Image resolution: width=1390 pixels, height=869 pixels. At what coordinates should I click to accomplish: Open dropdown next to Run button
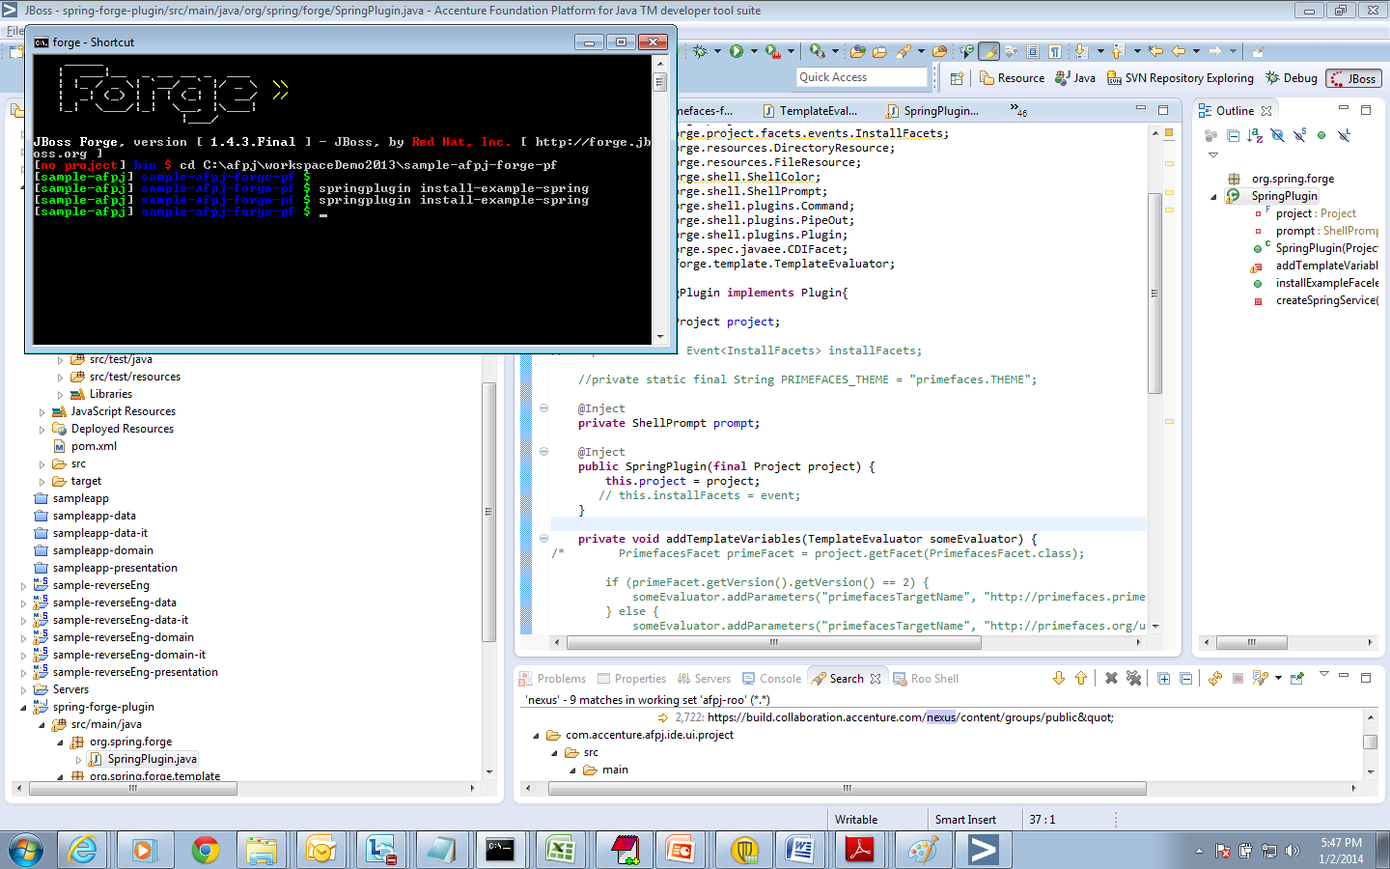click(x=754, y=51)
